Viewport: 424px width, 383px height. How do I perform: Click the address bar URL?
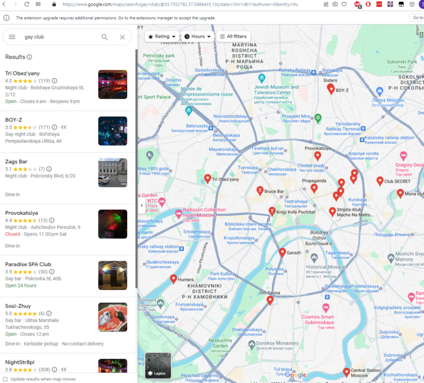[x=180, y=4]
